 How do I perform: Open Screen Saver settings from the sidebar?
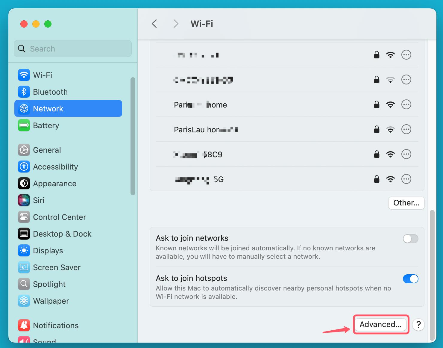(57, 267)
